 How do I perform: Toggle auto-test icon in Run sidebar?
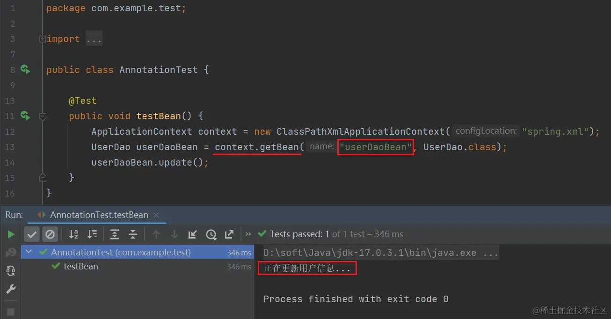coord(11,270)
